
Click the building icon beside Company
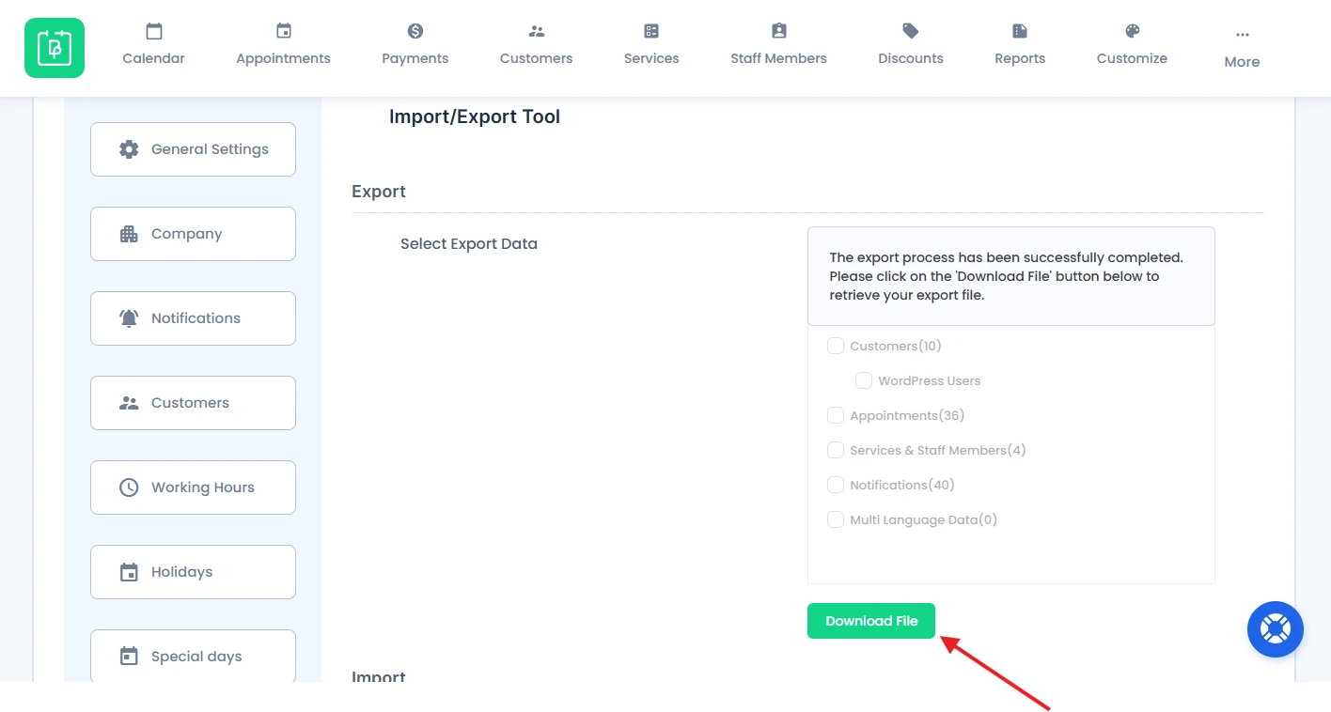129,234
